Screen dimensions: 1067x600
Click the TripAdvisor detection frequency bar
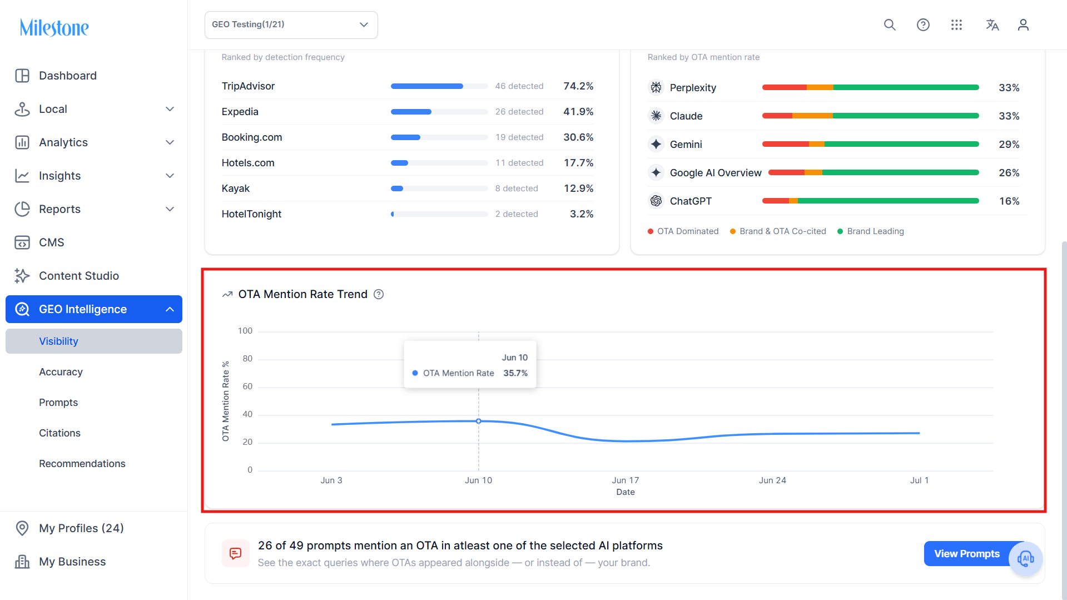439,86
